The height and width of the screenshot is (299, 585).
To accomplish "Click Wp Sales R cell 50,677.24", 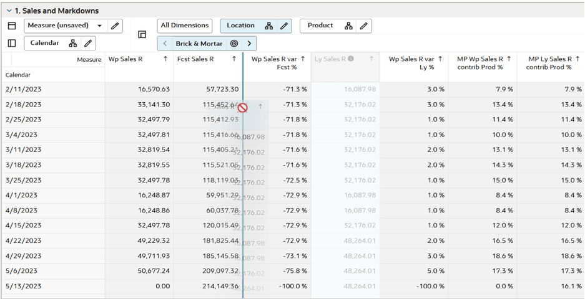I will (x=139, y=271).
